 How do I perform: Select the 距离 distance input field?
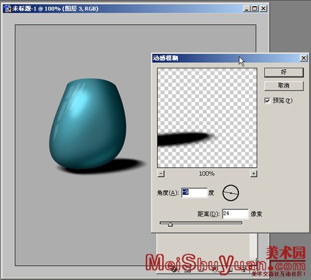(235, 214)
